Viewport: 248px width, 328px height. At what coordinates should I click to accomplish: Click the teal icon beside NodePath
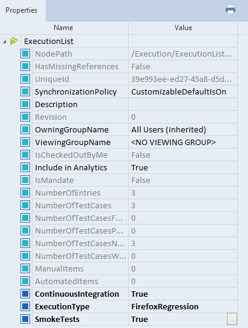coord(25,54)
